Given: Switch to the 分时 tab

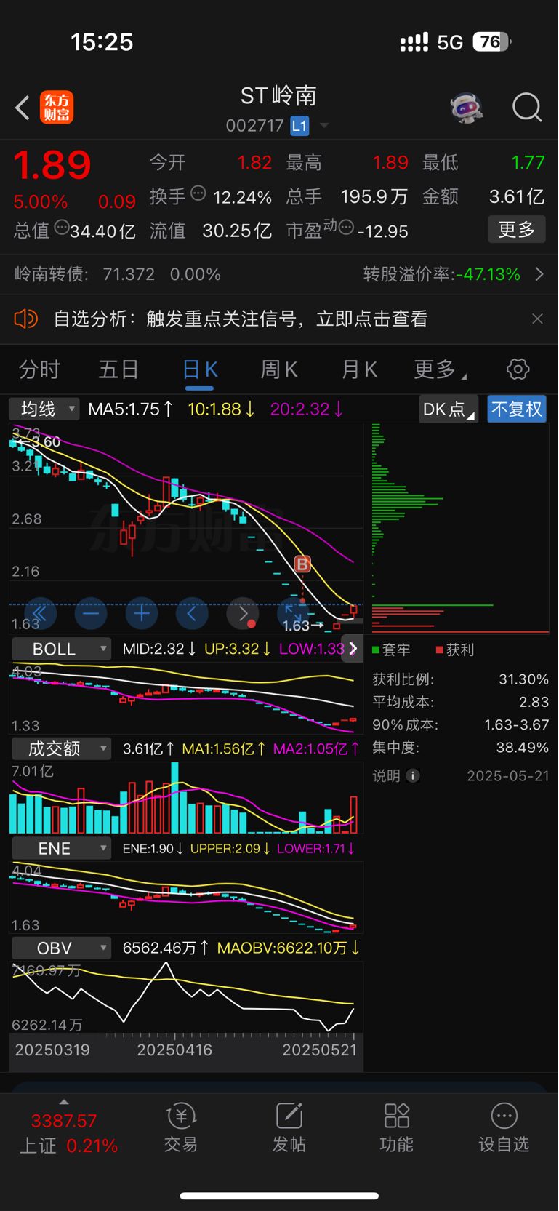Looking at the screenshot, I should click(39, 369).
